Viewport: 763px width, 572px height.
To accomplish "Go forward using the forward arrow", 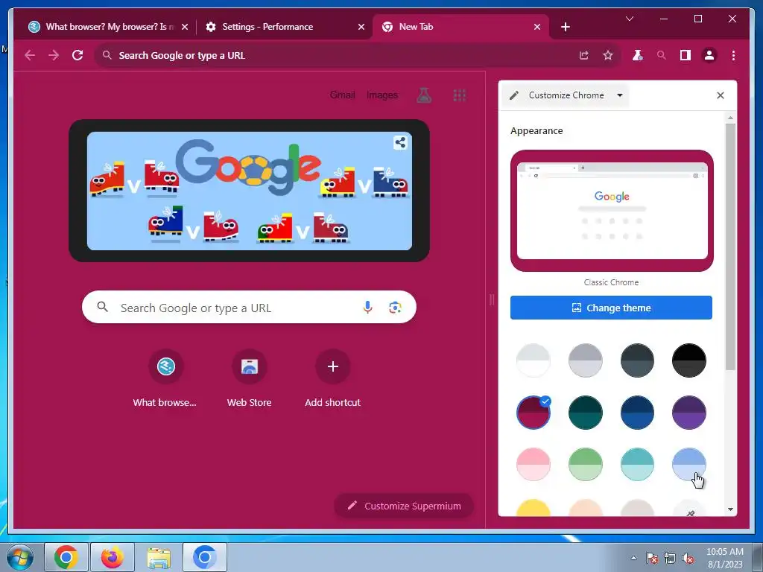I will (54, 55).
